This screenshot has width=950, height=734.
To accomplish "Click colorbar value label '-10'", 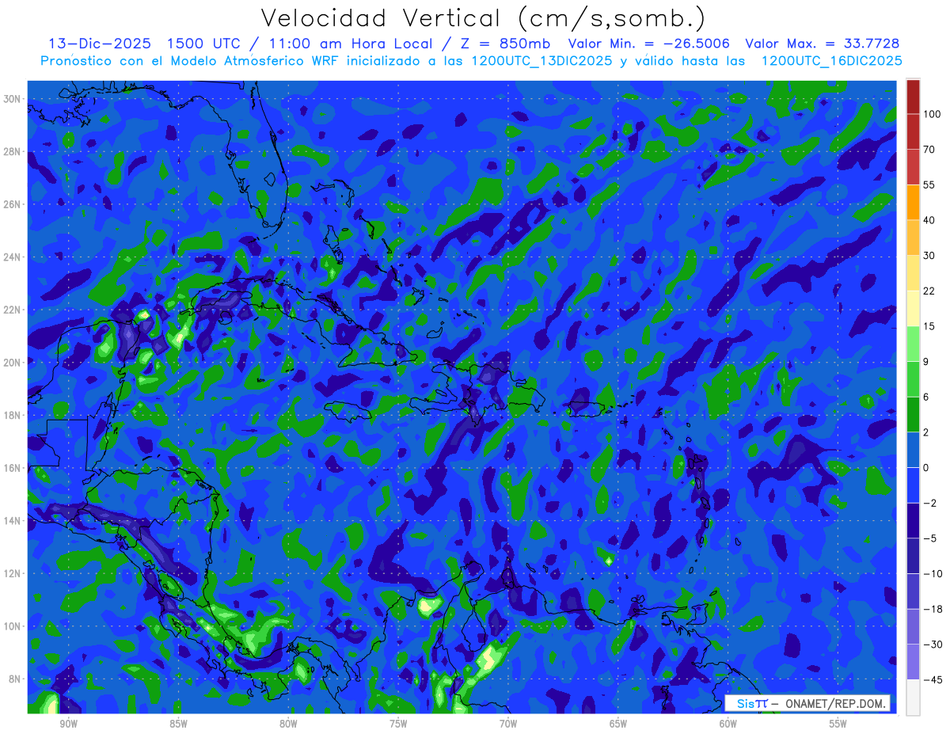I will (x=932, y=573).
